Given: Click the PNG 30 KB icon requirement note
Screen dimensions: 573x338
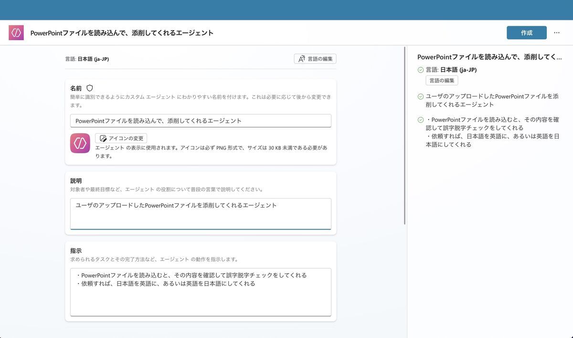Looking at the screenshot, I should 212,152.
